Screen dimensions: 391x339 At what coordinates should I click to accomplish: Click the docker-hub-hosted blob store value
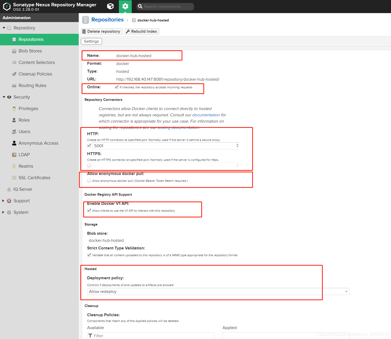point(106,240)
